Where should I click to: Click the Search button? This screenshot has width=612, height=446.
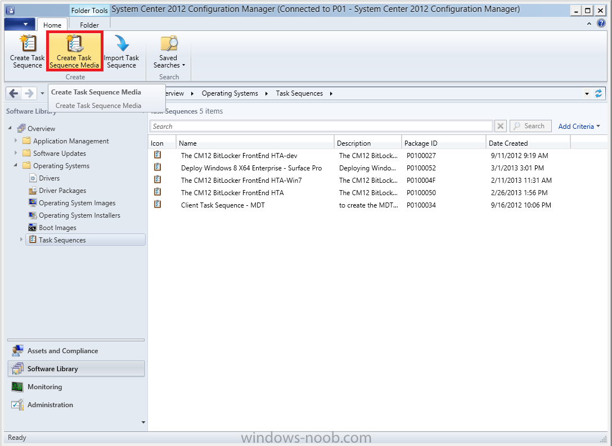[530, 125]
